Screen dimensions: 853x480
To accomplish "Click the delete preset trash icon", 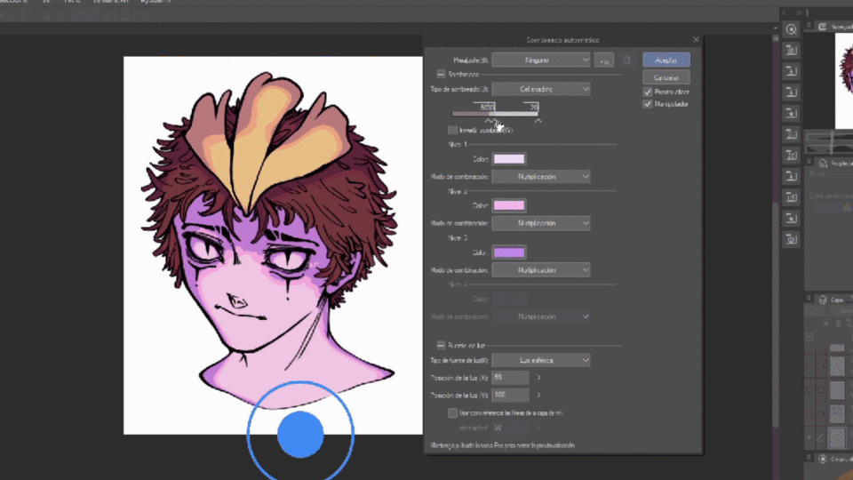I will [626, 60].
